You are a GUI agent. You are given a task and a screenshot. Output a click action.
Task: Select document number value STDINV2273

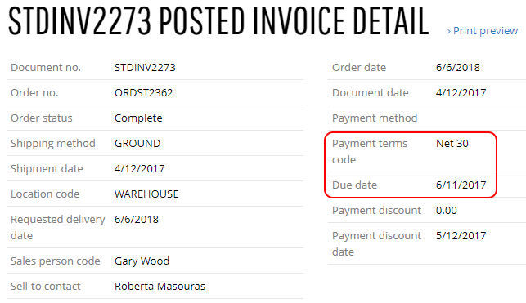(x=145, y=68)
